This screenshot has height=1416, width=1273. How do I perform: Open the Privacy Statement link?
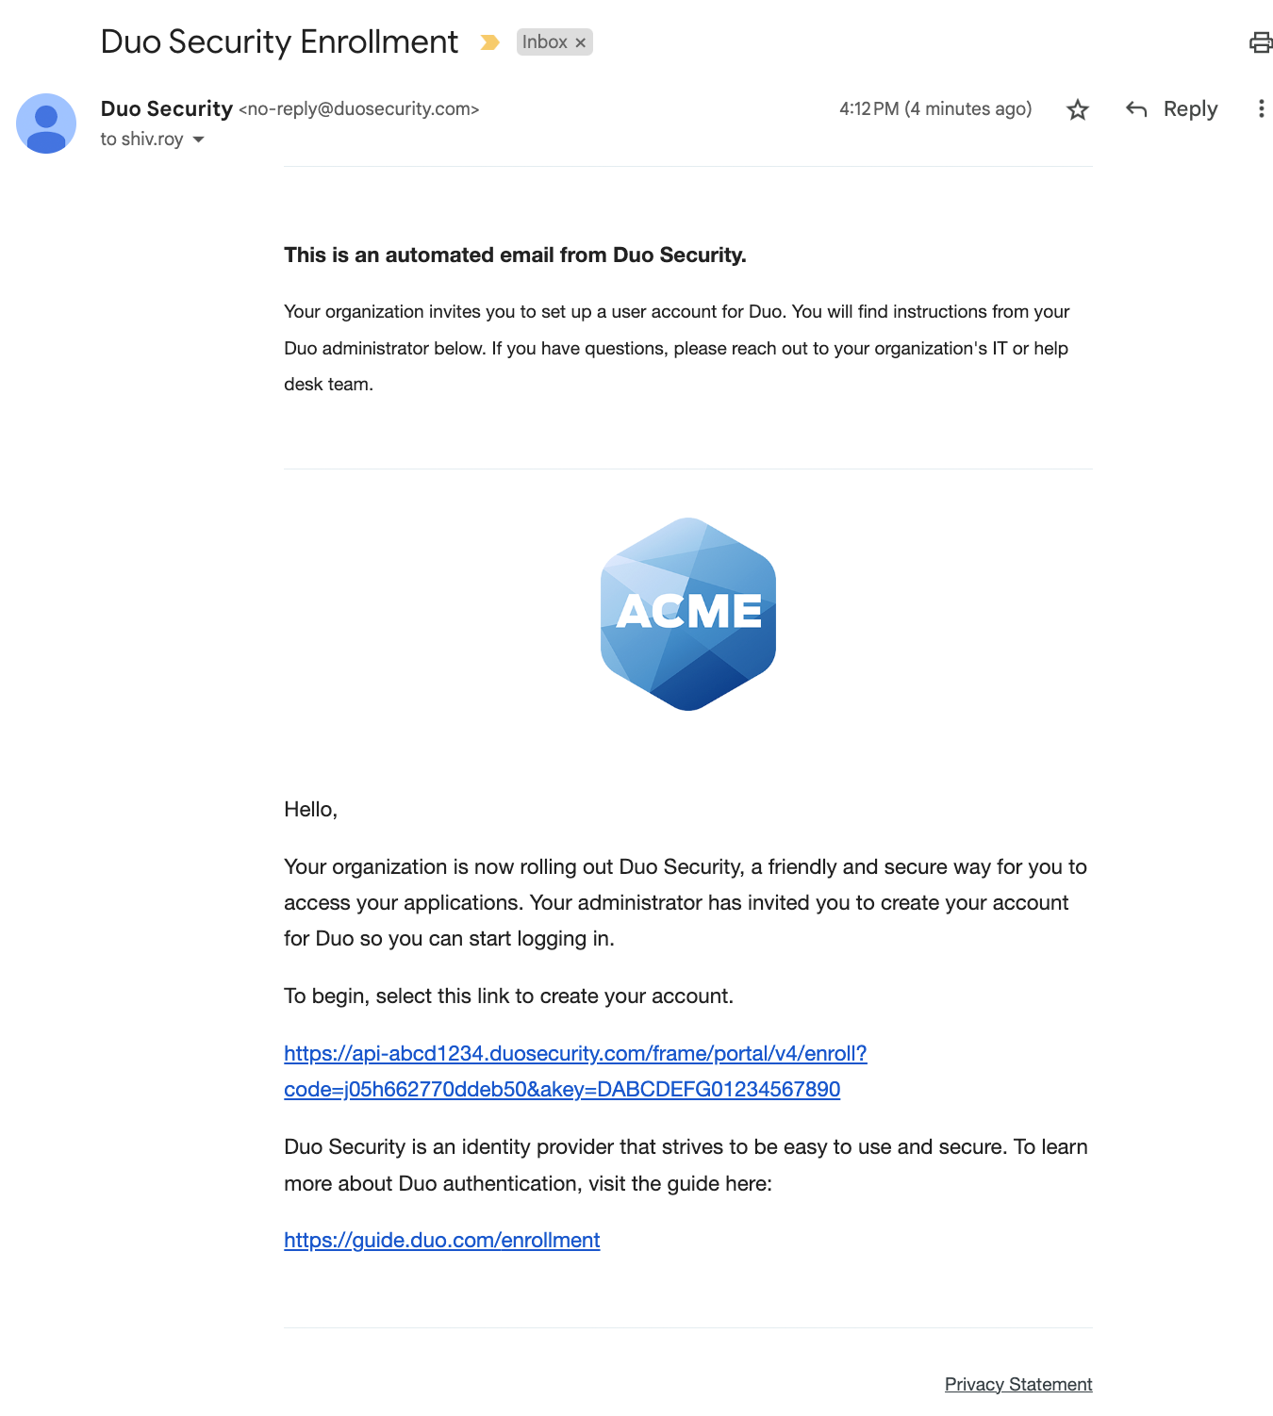(1018, 1384)
